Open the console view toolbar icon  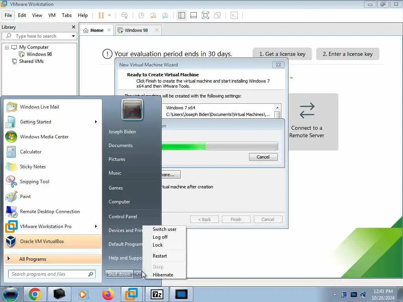(234, 15)
